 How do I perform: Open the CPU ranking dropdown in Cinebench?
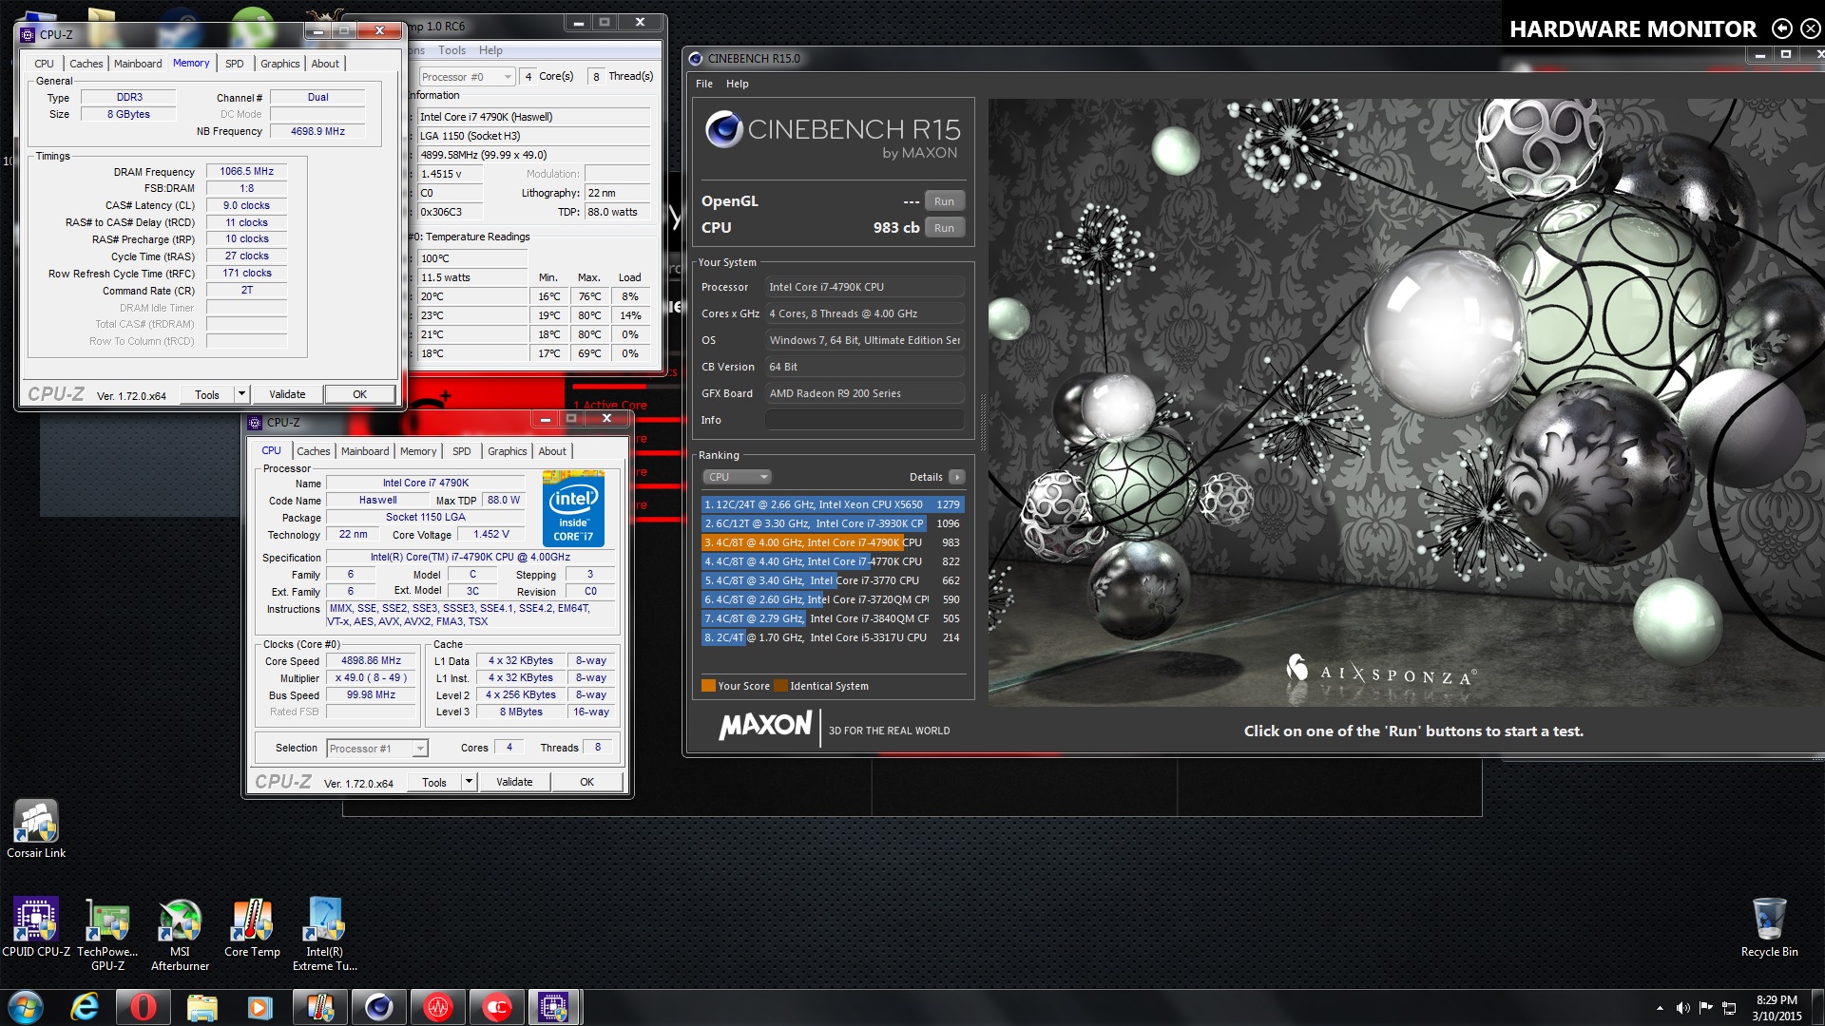[737, 477]
